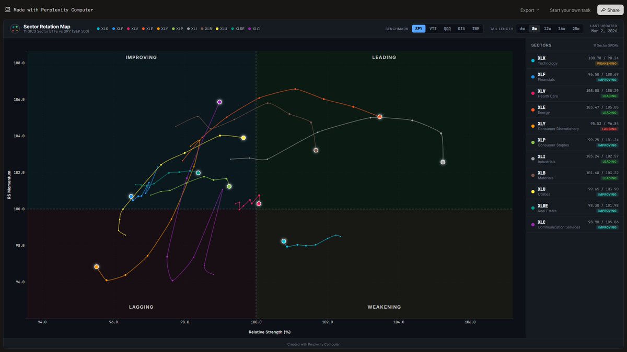The width and height of the screenshot is (627, 352).
Task: Click the XLK teal dot in the header legend
Action: [98, 29]
